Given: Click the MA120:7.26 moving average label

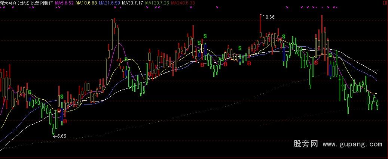Looking at the screenshot, I should [x=157, y=3].
